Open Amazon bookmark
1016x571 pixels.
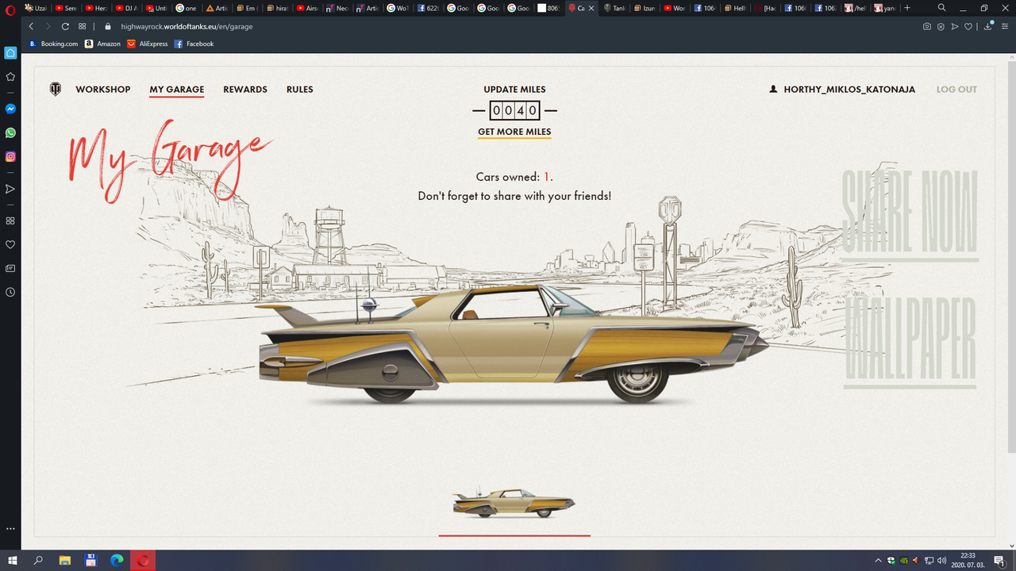[x=102, y=44]
